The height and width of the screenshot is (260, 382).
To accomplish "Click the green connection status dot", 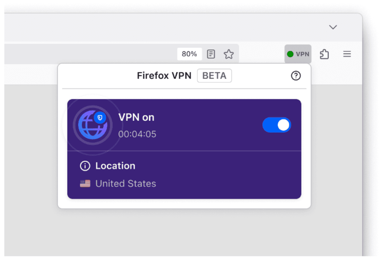I will (290, 54).
